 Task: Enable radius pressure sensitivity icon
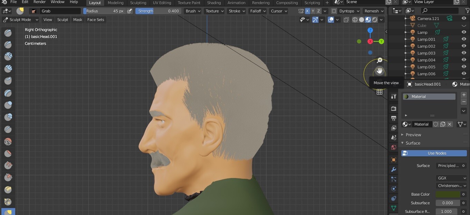tap(130, 11)
